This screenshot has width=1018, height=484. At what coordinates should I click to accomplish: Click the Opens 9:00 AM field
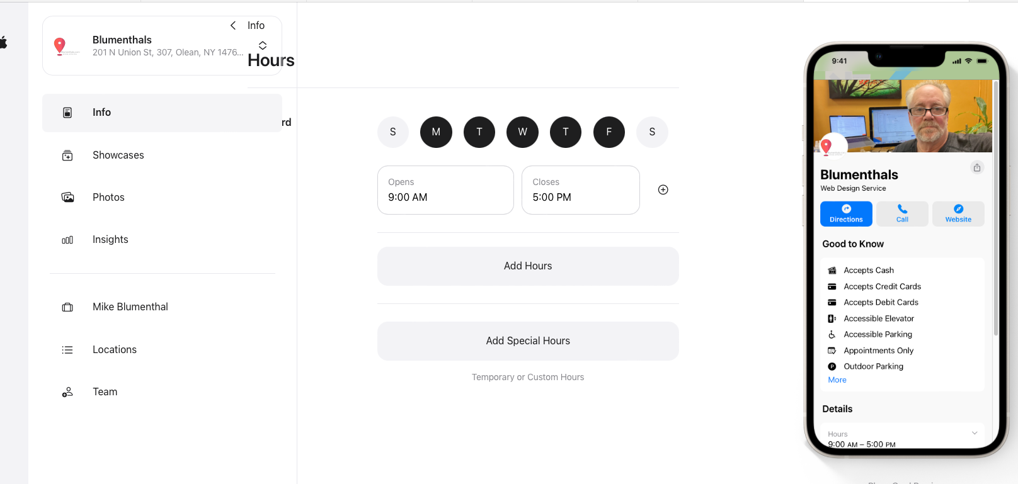(x=445, y=190)
